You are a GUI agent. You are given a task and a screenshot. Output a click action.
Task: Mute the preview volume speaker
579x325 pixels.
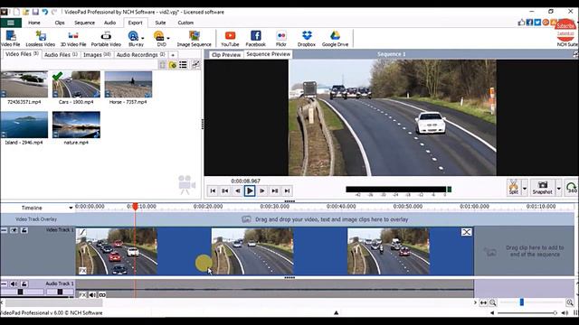point(565,313)
